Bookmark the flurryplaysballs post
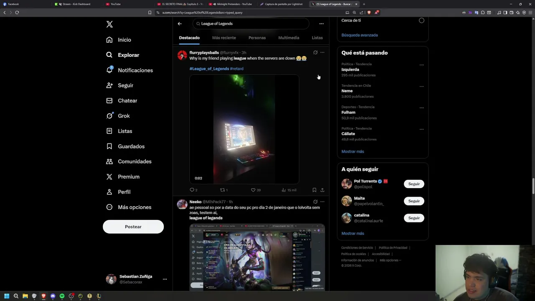535x301 pixels. click(314, 190)
